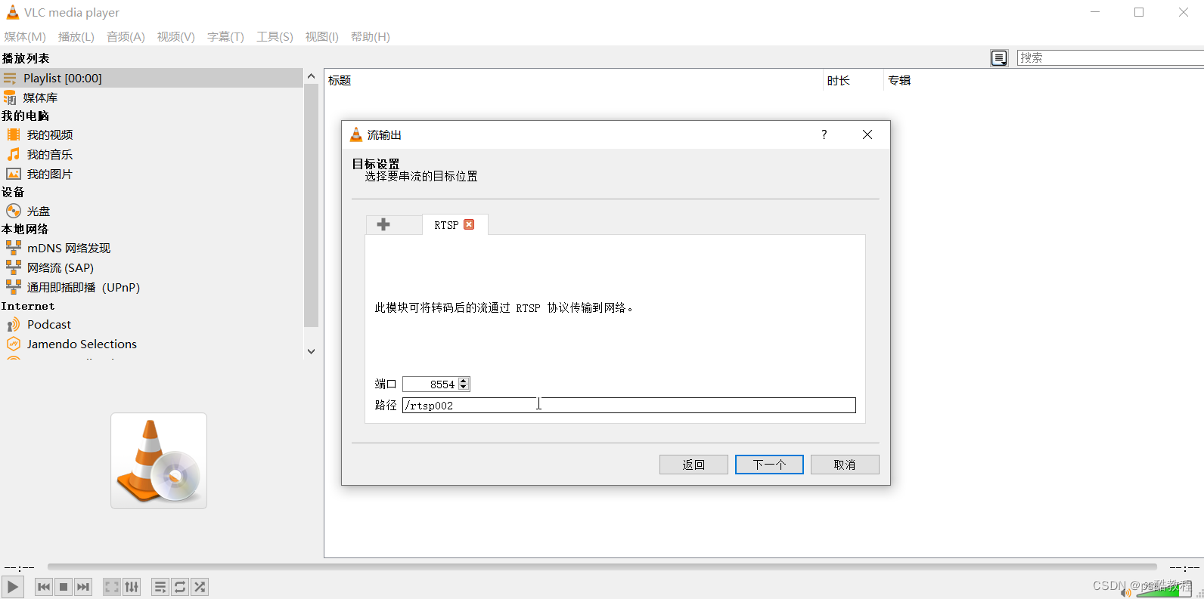Open 我的视频 in sidebar
The width and height of the screenshot is (1204, 599).
coord(50,134)
